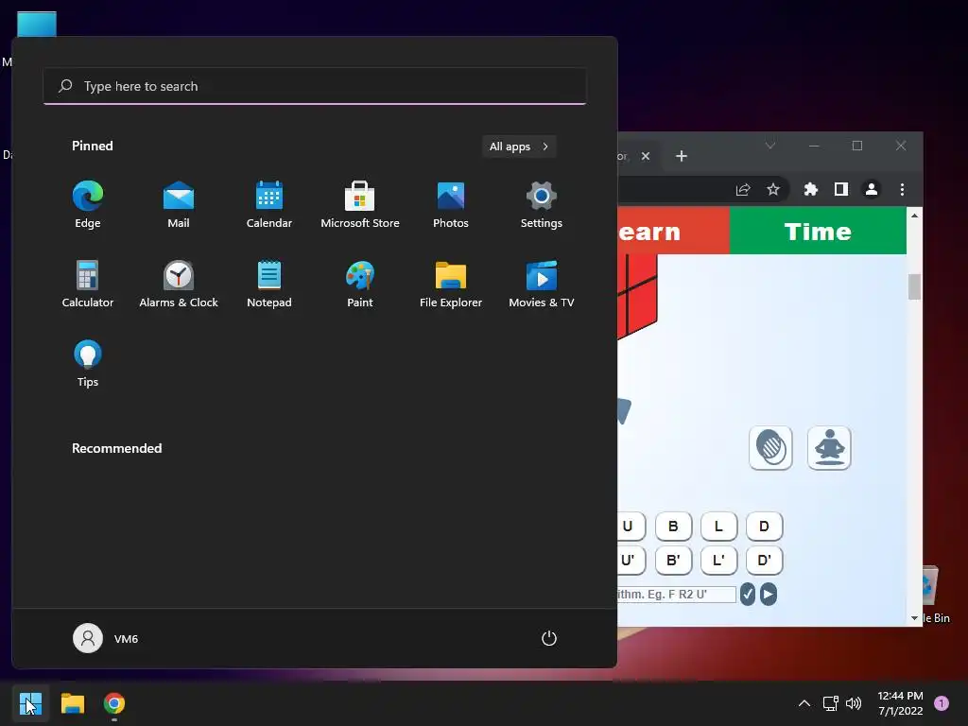
Task: Open Microsoft Store from Start menu
Action: tap(360, 205)
